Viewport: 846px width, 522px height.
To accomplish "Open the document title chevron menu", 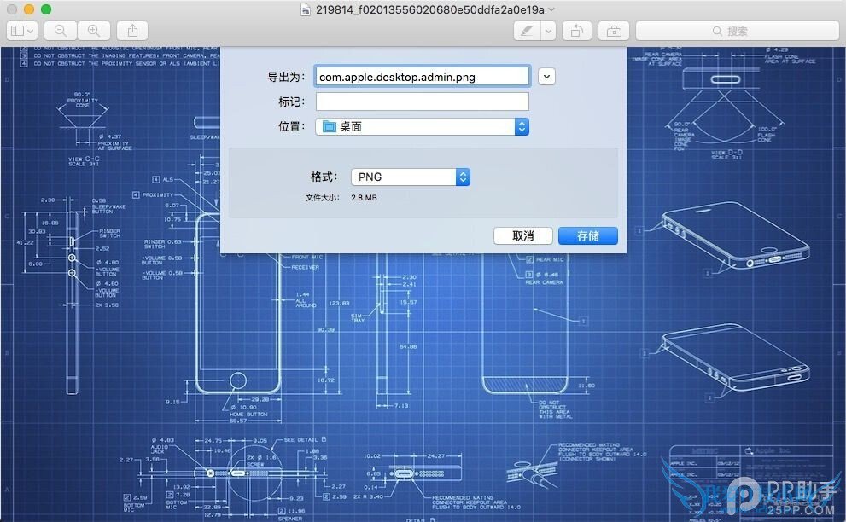I will pyautogui.click(x=551, y=9).
